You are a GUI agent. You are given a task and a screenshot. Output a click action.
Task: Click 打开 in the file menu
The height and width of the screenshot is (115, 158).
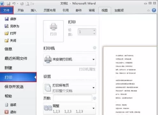13,33
